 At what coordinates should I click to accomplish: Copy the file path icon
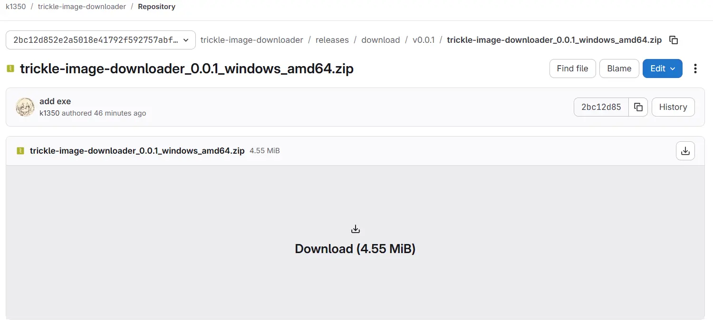[674, 40]
